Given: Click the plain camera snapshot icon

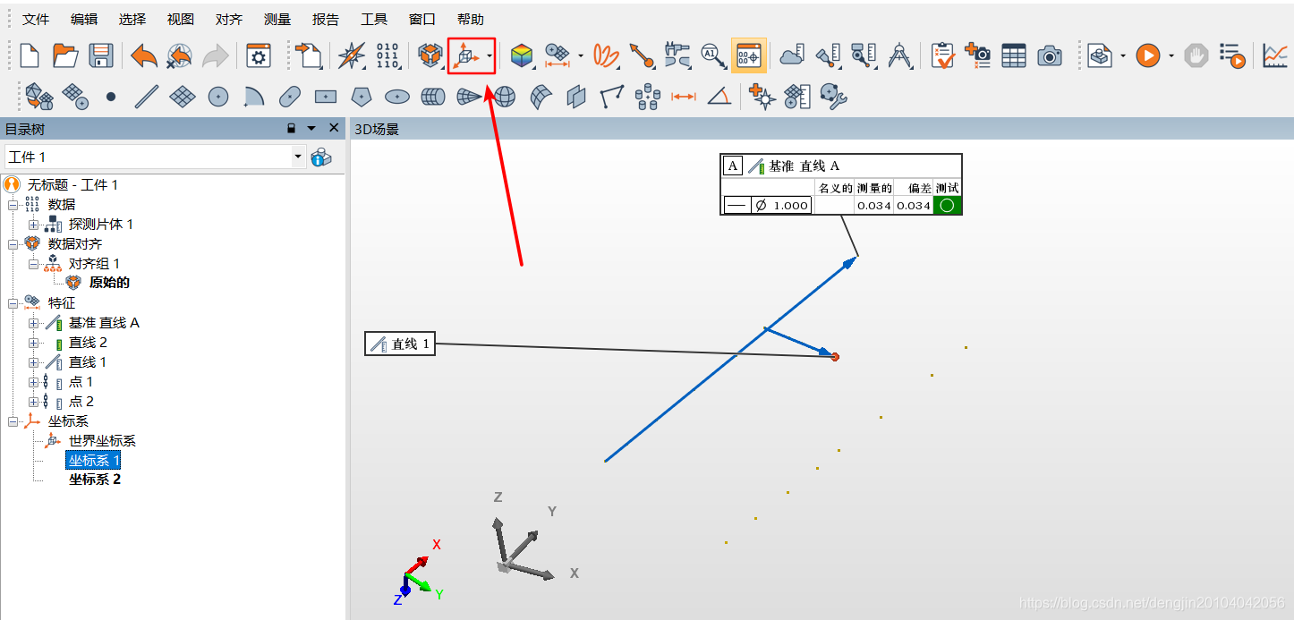Looking at the screenshot, I should tap(1050, 55).
